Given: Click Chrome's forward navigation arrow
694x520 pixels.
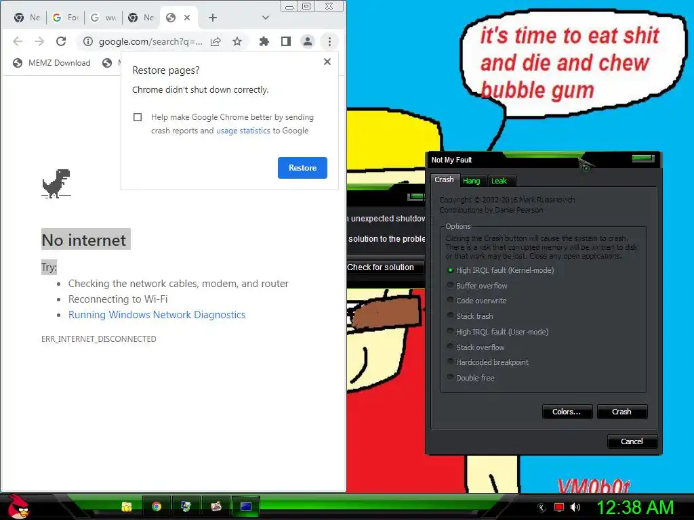Looking at the screenshot, I should [39, 41].
